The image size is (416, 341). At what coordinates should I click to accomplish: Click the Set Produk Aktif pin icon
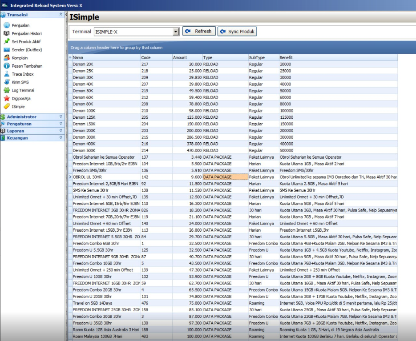7,42
